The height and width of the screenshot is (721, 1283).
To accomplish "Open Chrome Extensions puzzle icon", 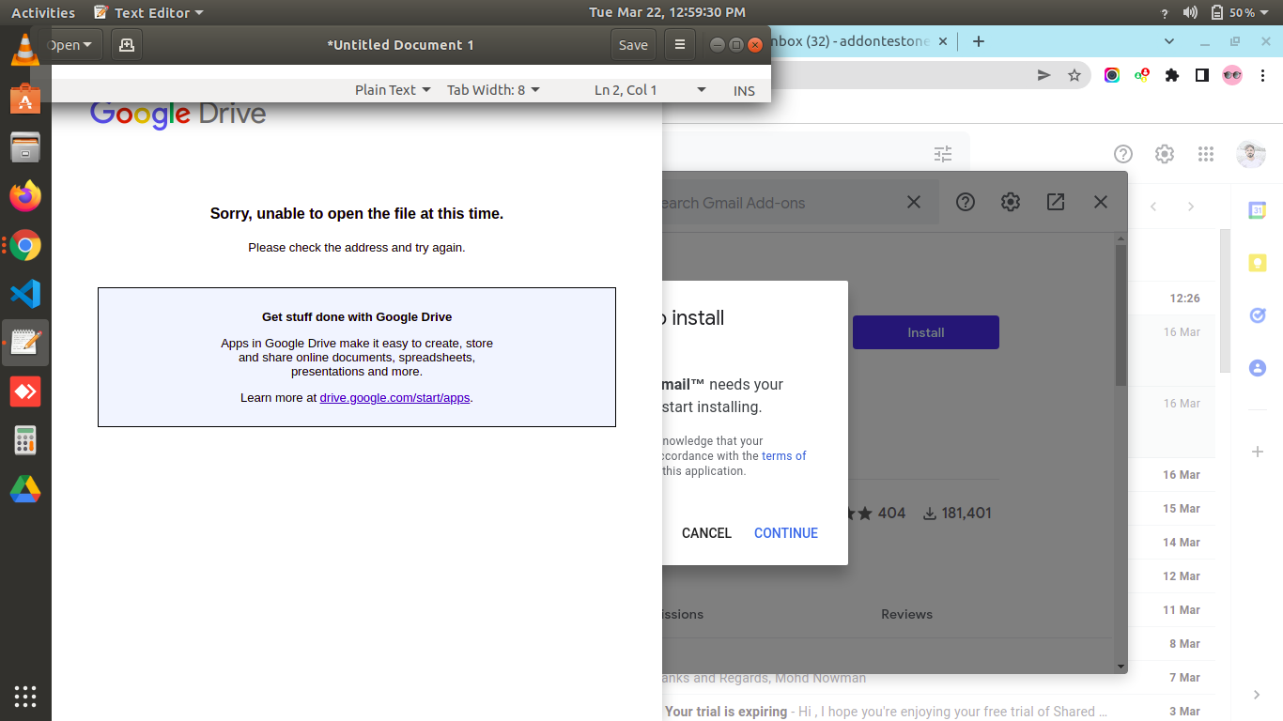I will (1172, 75).
